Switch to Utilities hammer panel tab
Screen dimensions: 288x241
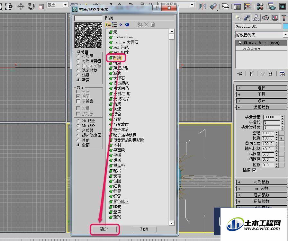tap(284, 18)
